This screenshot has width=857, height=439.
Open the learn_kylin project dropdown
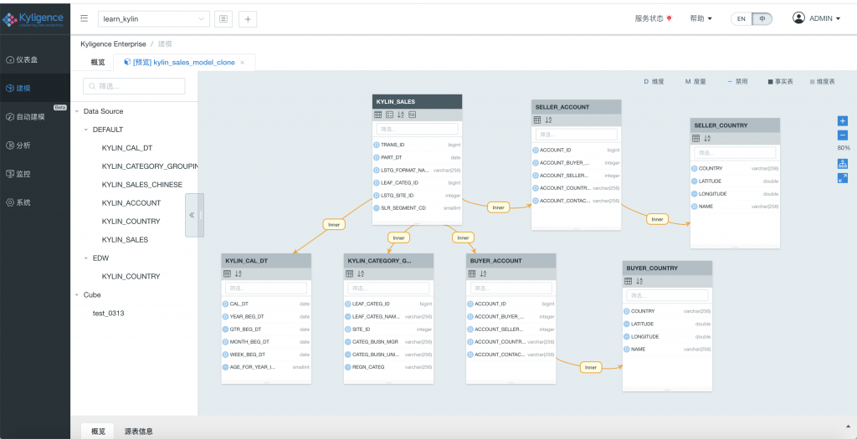click(x=156, y=18)
